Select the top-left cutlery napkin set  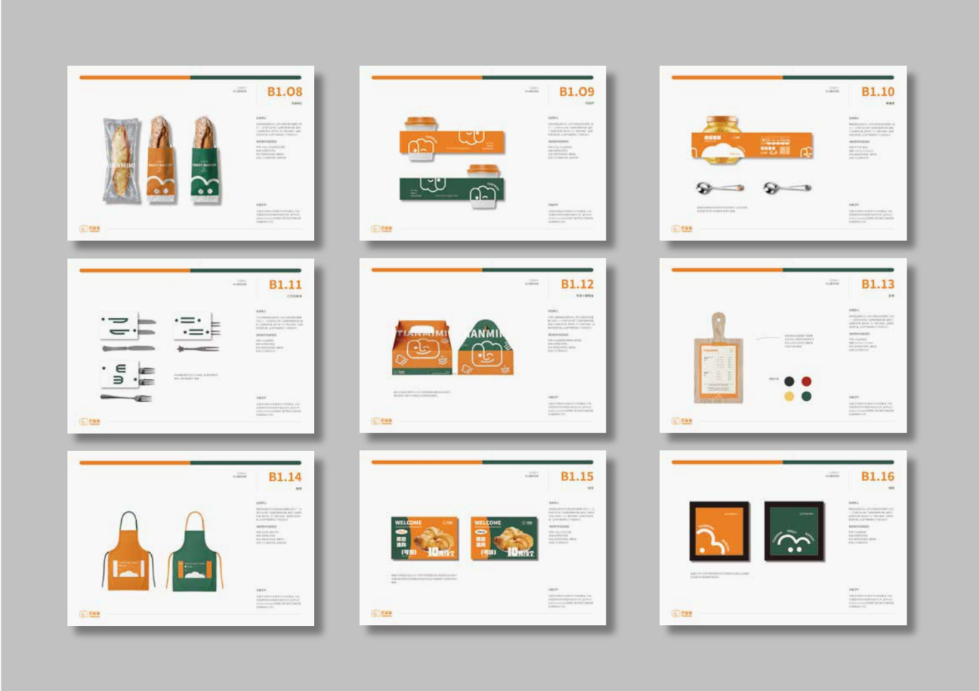(x=128, y=332)
